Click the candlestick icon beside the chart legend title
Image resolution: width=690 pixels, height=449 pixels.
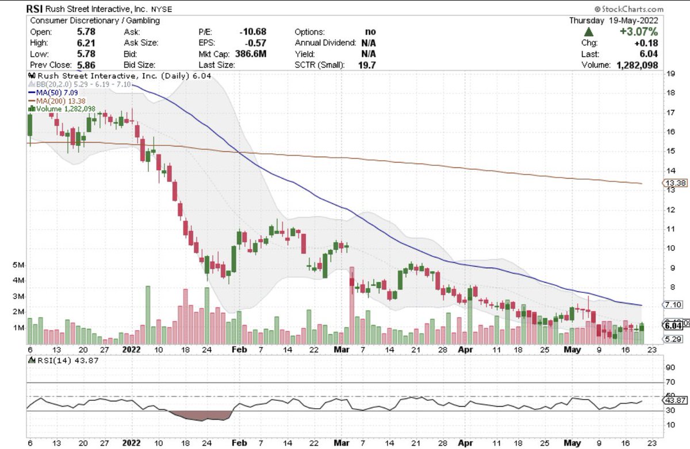[32, 76]
